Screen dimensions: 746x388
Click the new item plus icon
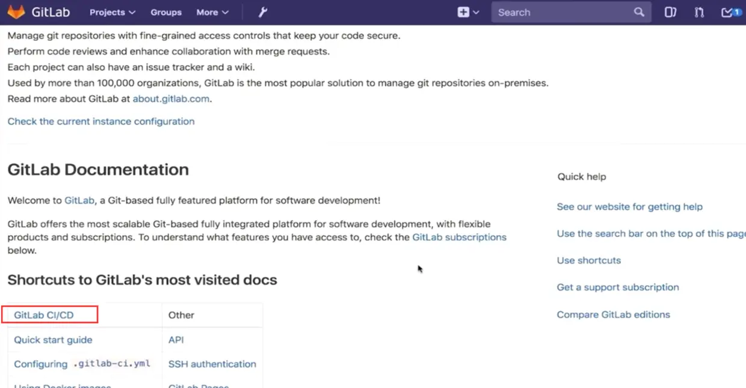tap(463, 12)
